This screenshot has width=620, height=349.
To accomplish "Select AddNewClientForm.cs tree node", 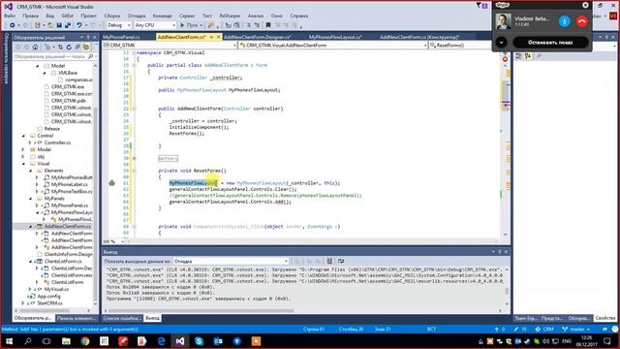I will [x=68, y=226].
